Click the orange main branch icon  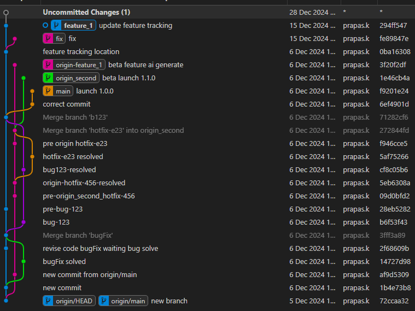click(x=48, y=91)
